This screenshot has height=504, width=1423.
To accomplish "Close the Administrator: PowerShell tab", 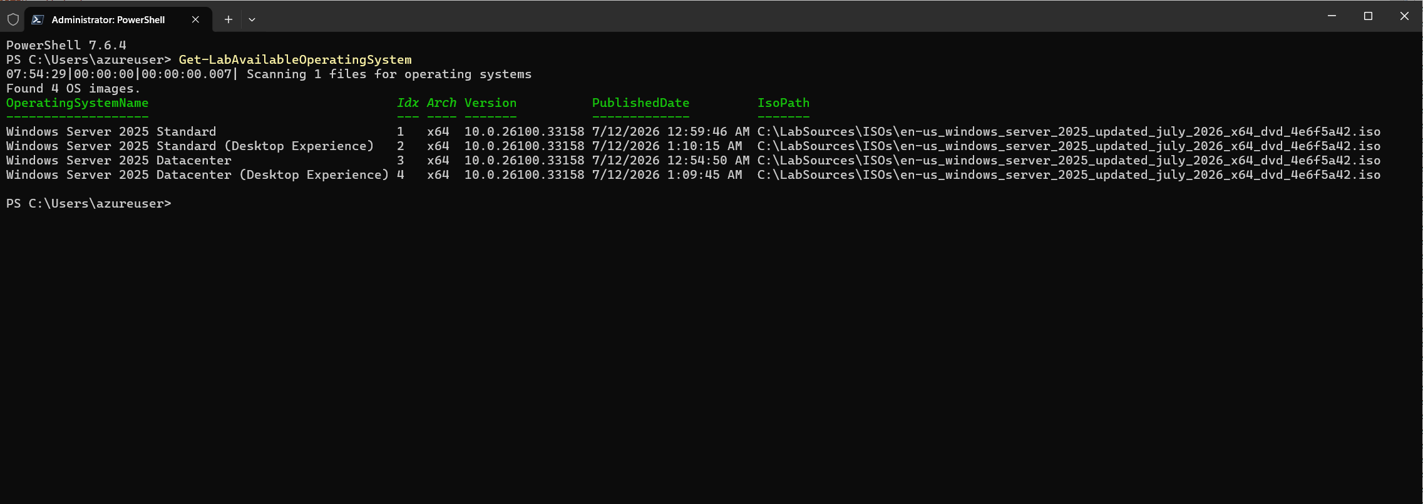I will 195,19.
